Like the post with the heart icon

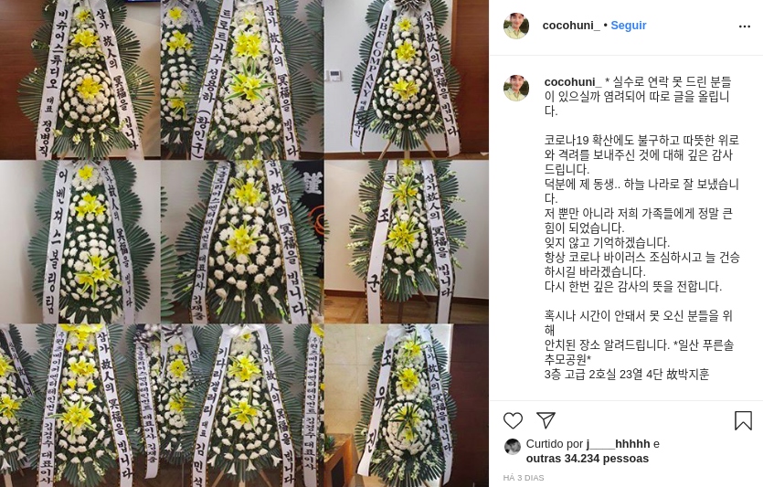513,420
